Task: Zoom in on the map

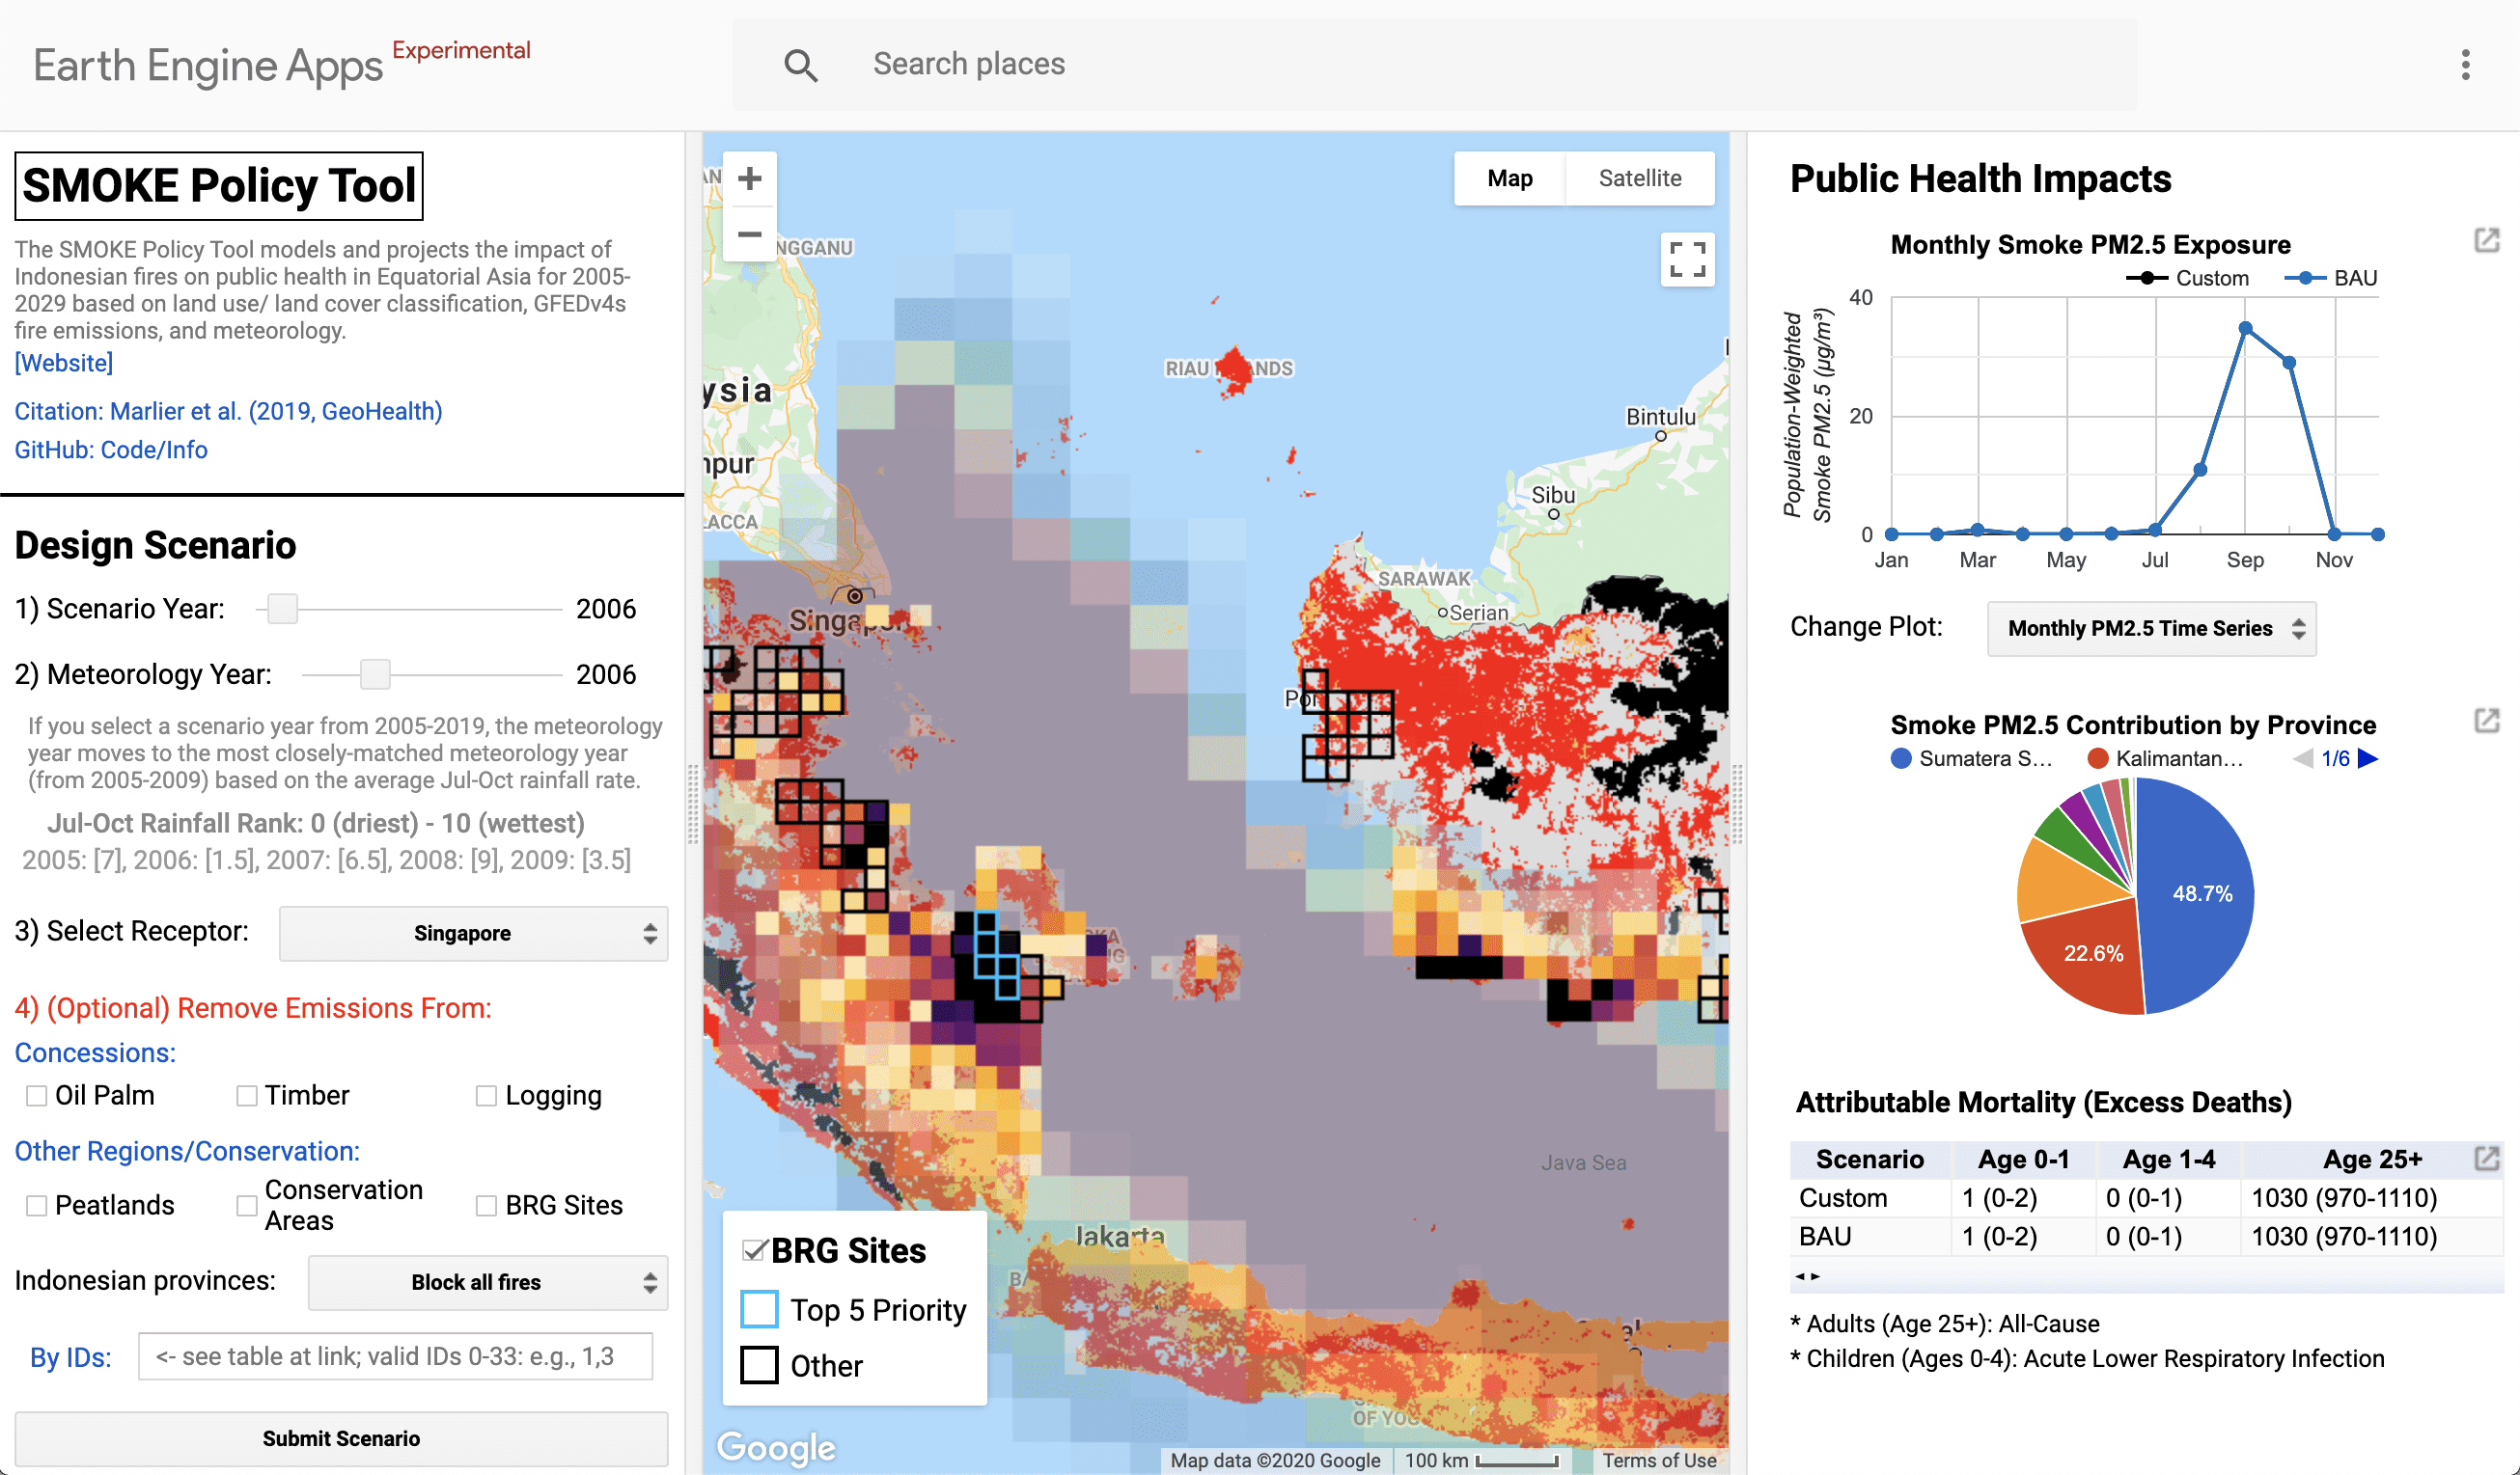Action: (750, 178)
